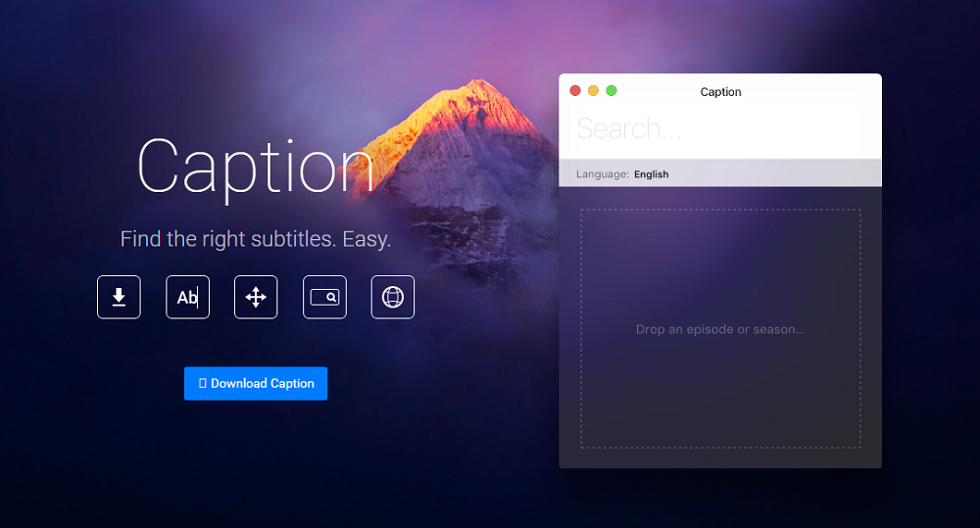Click the globe languages icon
Image resolution: width=980 pixels, height=528 pixels.
393,297
